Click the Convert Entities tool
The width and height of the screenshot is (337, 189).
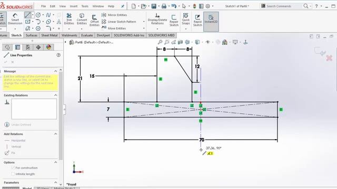click(82, 19)
